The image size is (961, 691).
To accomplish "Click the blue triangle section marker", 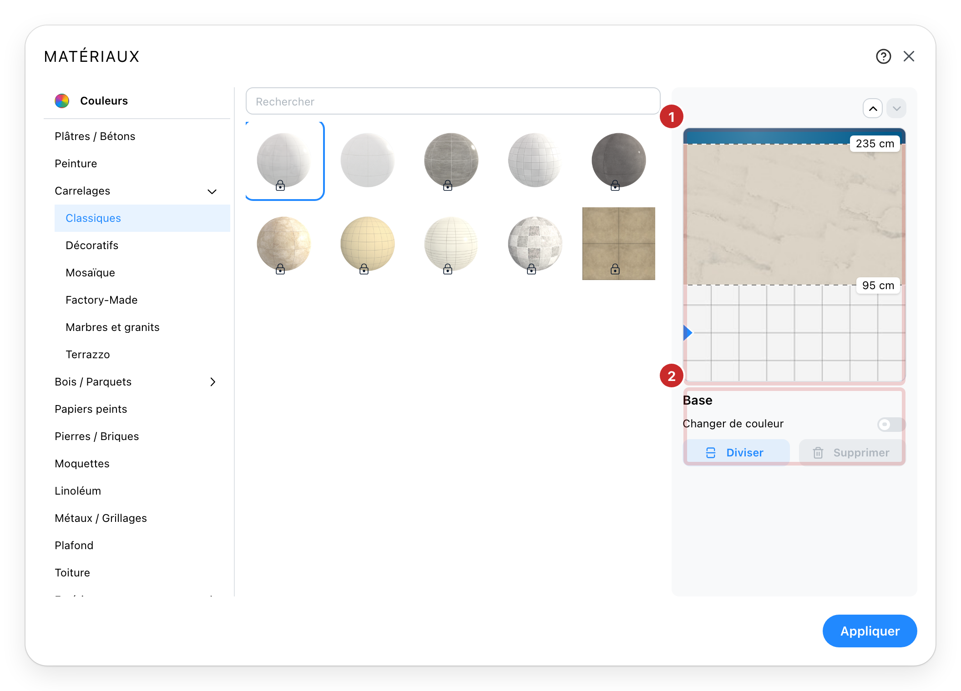I will point(688,333).
